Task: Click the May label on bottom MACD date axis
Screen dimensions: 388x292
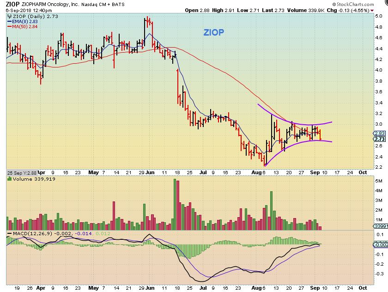Action: 93,288
